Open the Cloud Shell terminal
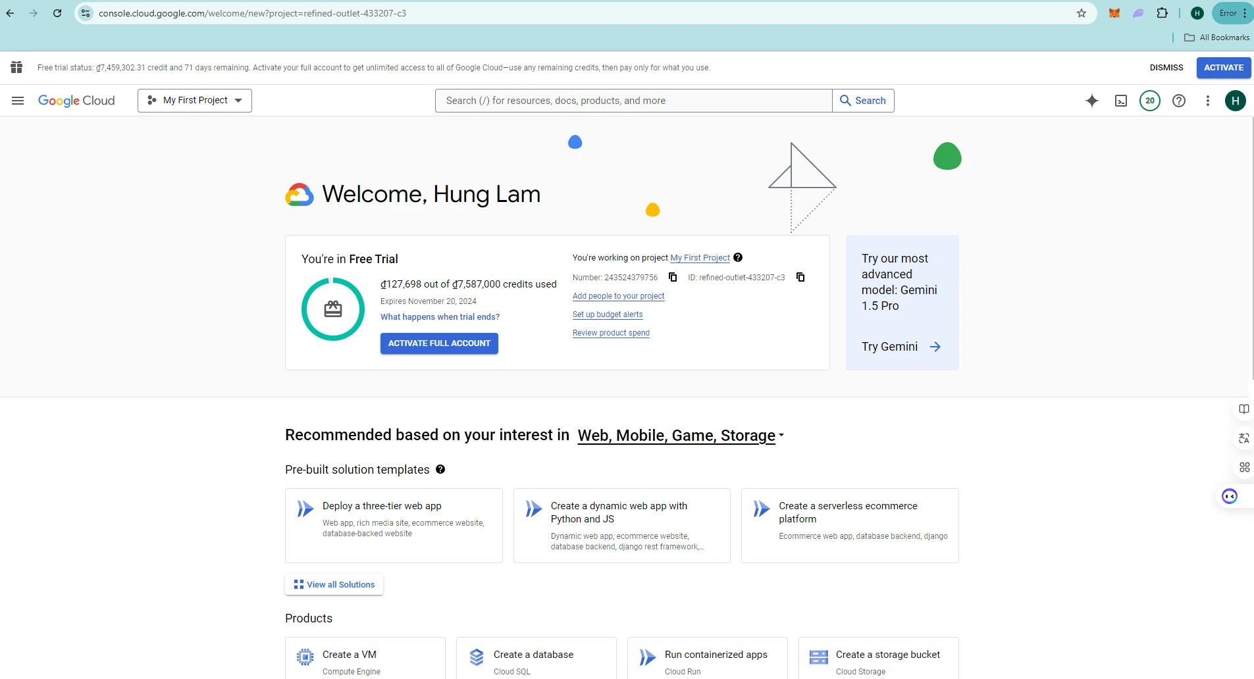This screenshot has width=1254, height=679. [x=1122, y=100]
